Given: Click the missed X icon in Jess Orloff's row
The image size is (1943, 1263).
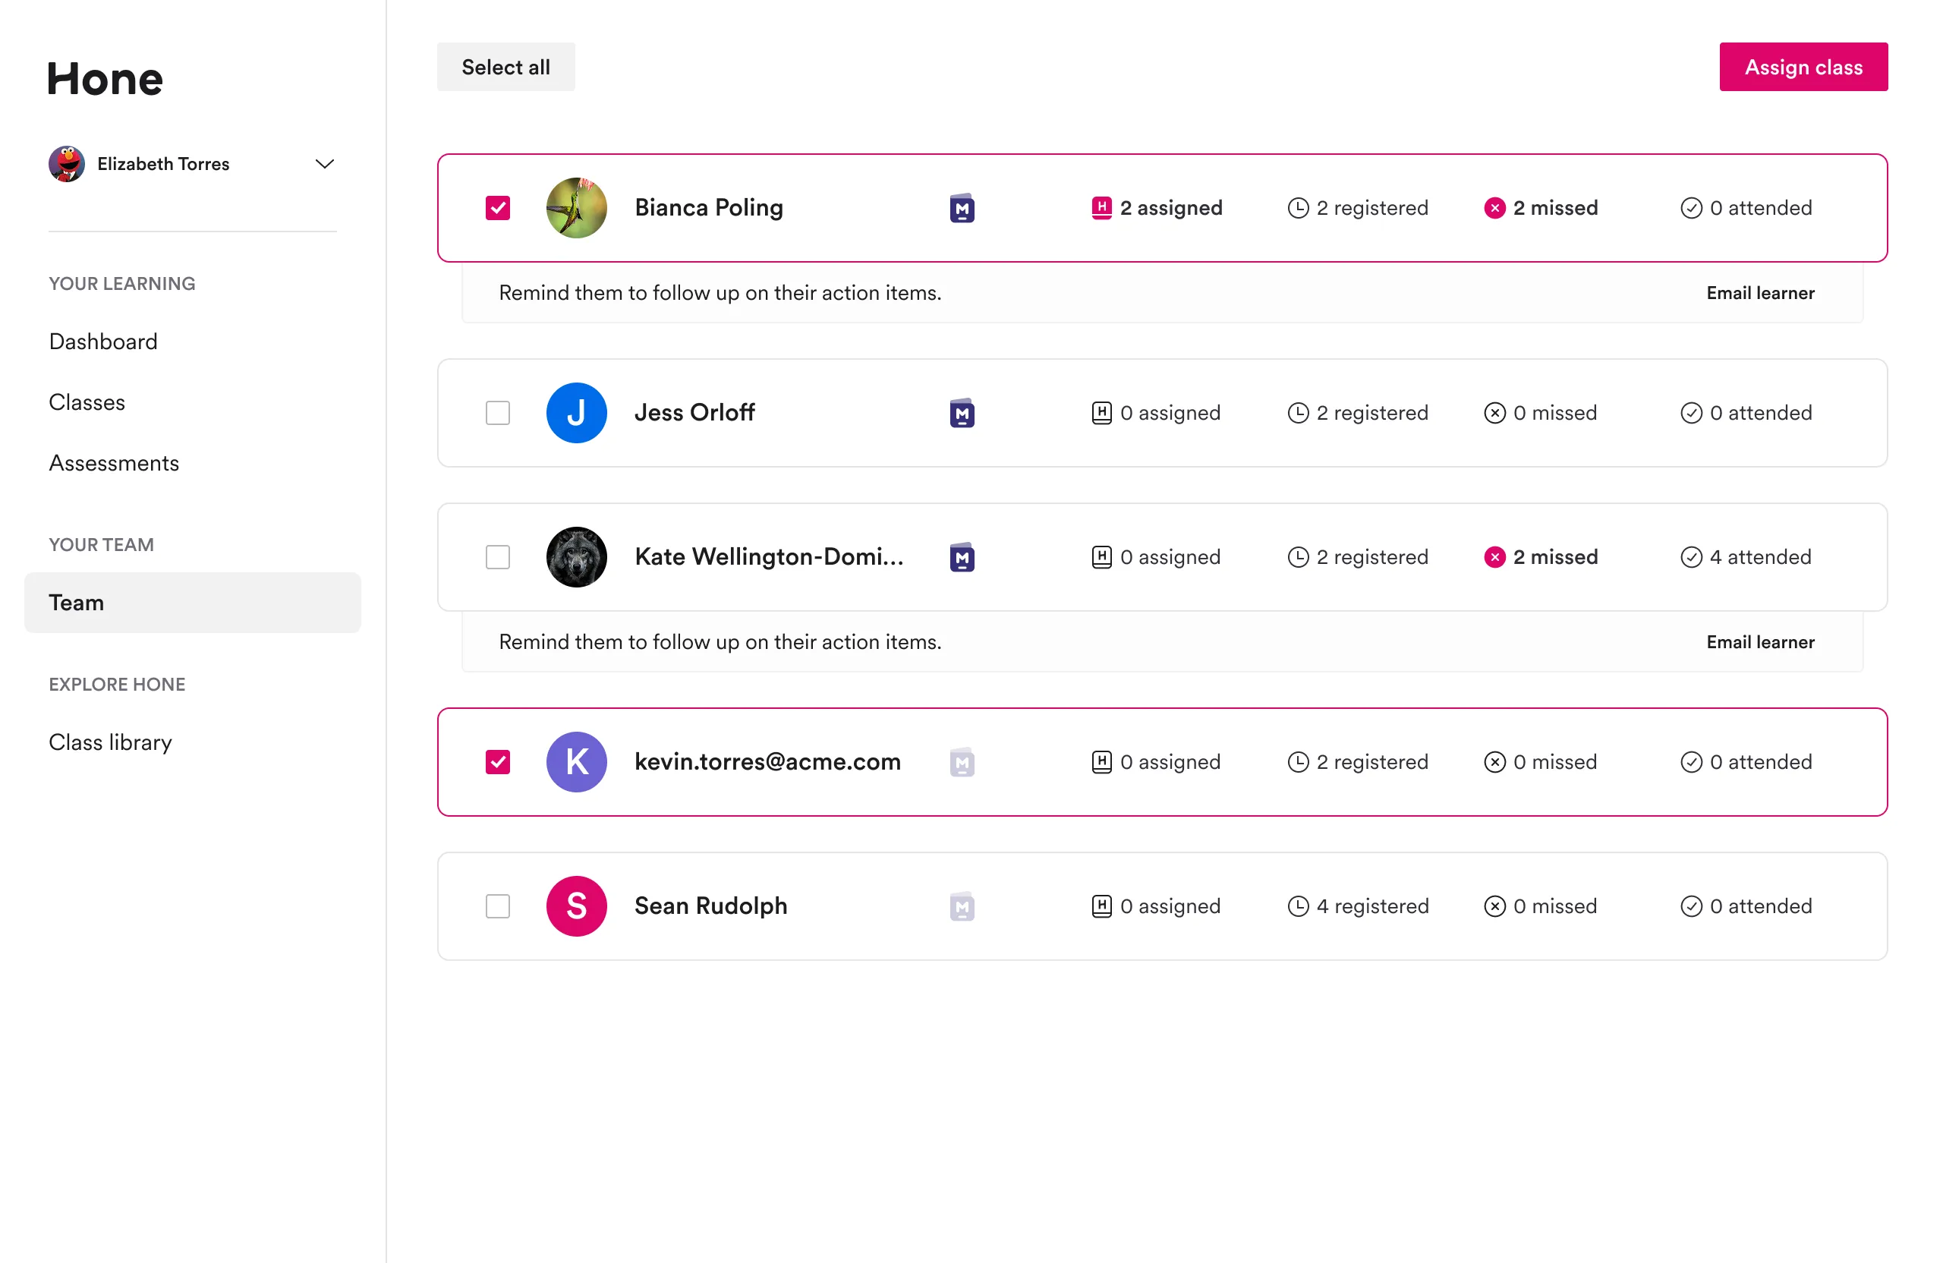Looking at the screenshot, I should coord(1494,413).
